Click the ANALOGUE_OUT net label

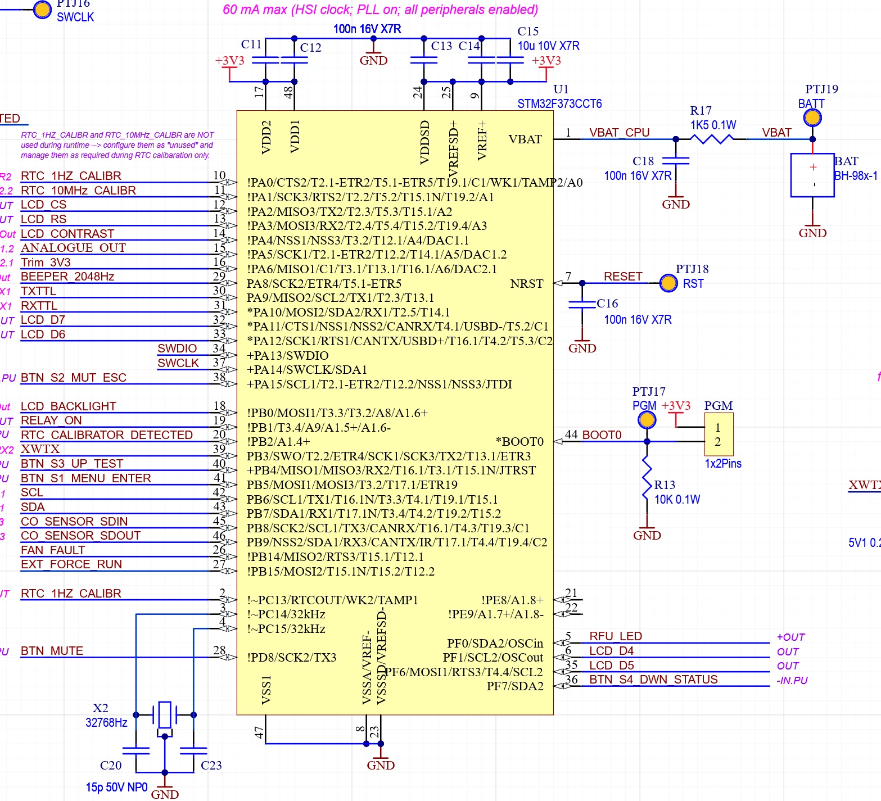tap(73, 247)
